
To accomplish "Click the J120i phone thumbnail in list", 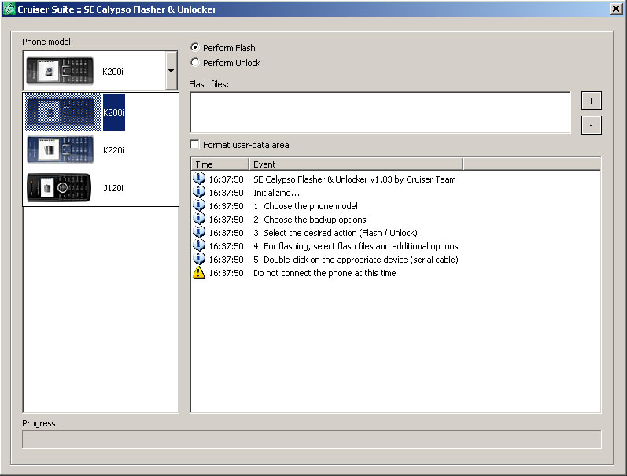I will (59, 187).
